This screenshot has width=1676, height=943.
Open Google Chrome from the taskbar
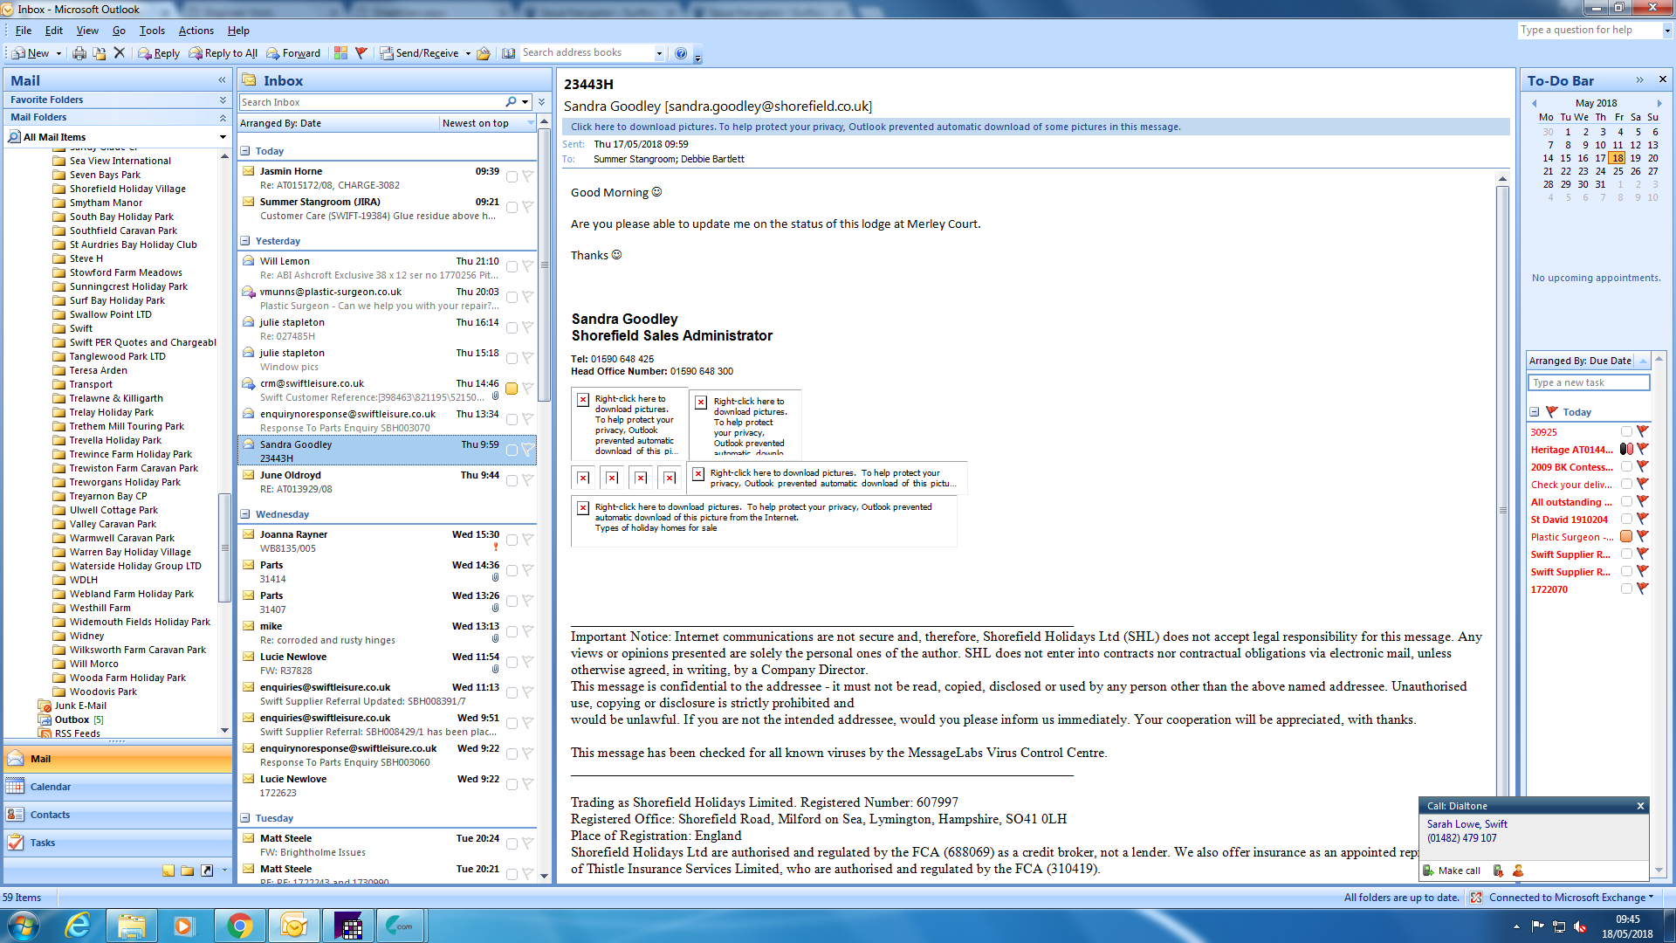[x=239, y=926]
